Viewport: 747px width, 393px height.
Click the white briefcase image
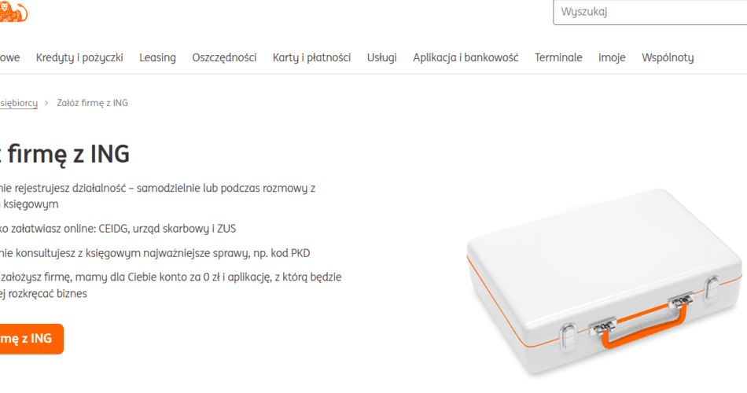click(x=604, y=283)
